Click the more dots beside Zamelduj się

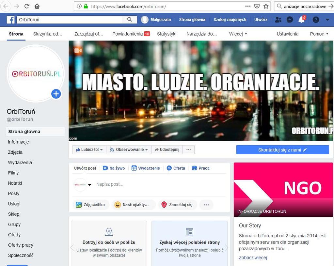point(206,205)
